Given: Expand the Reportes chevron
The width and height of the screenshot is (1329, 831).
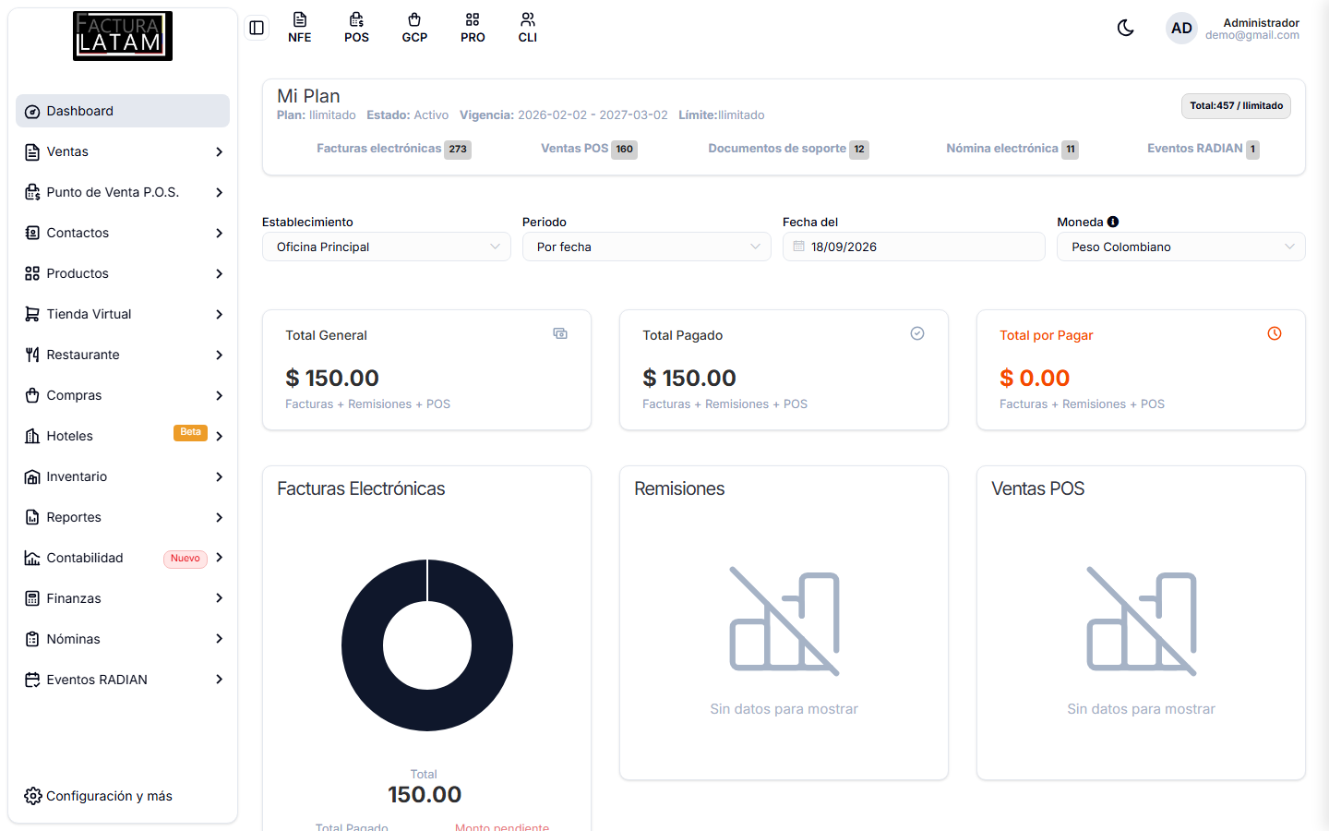Looking at the screenshot, I should (x=219, y=517).
